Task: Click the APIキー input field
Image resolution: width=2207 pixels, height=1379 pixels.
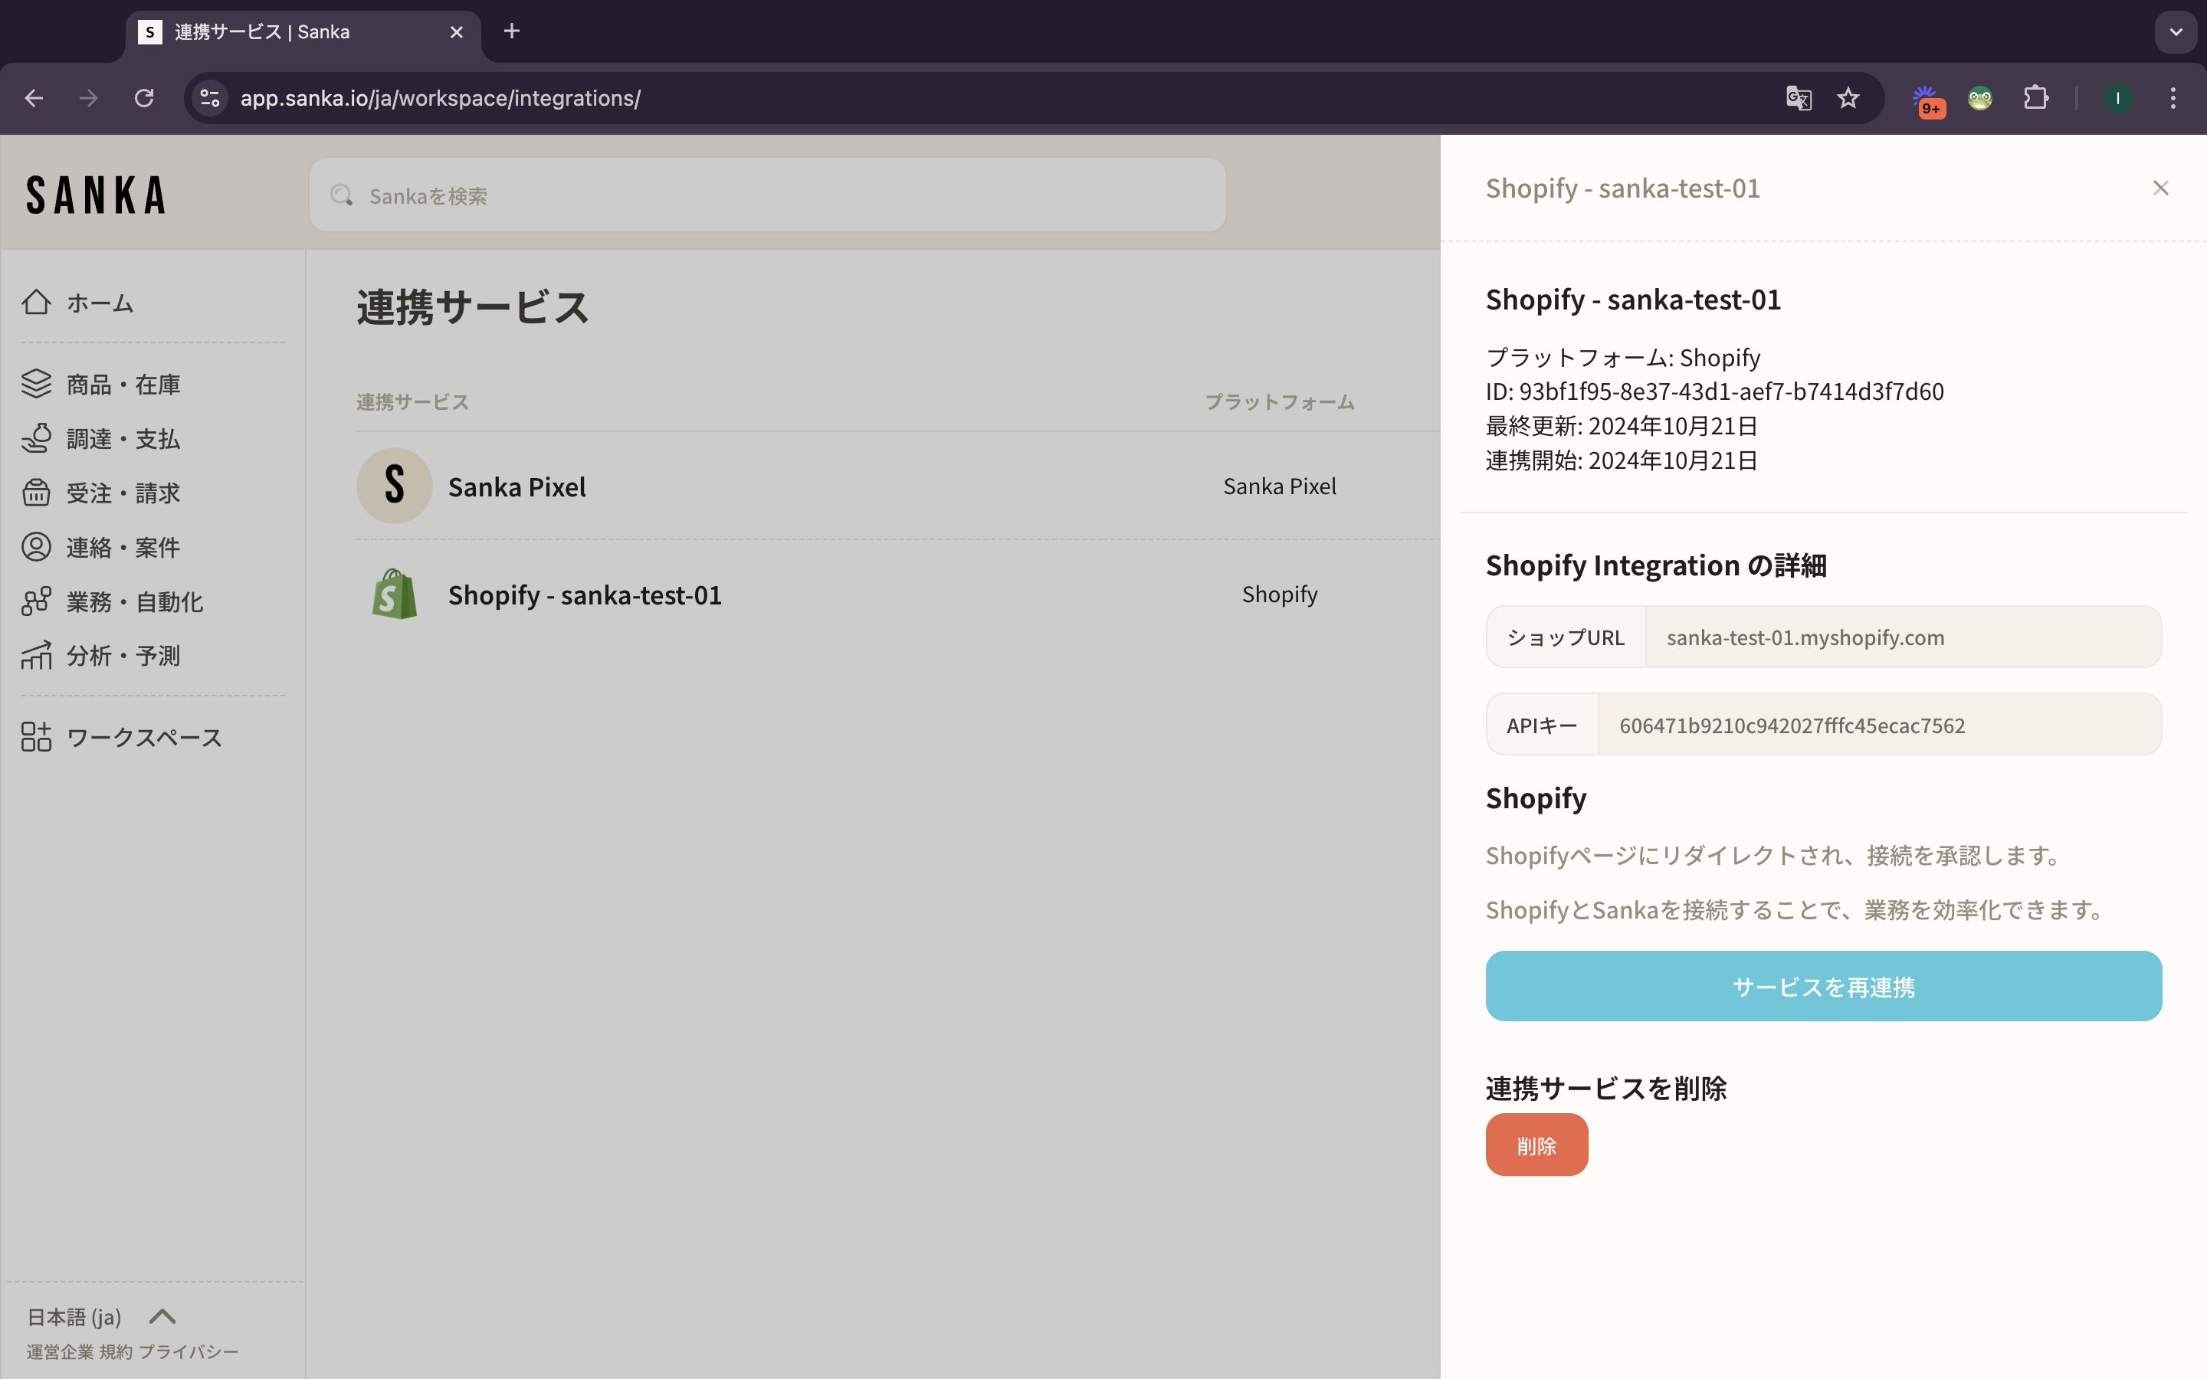Action: pos(1879,725)
